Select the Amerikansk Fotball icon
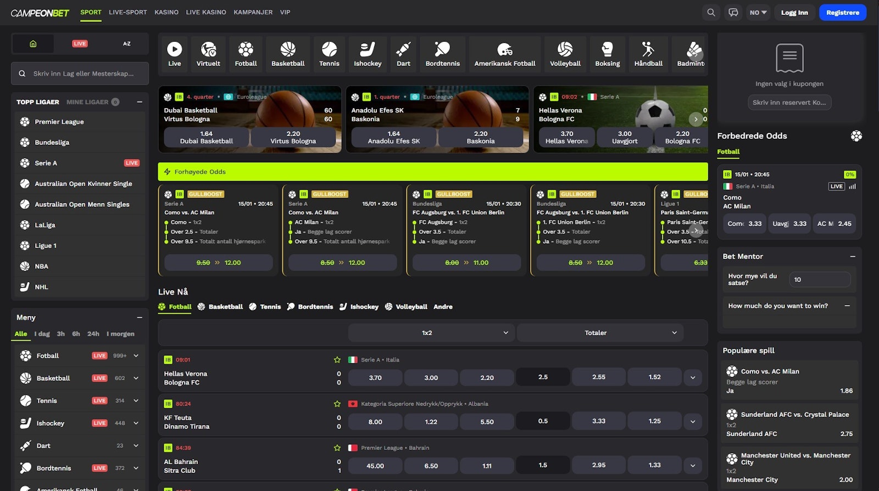 pyautogui.click(x=504, y=54)
